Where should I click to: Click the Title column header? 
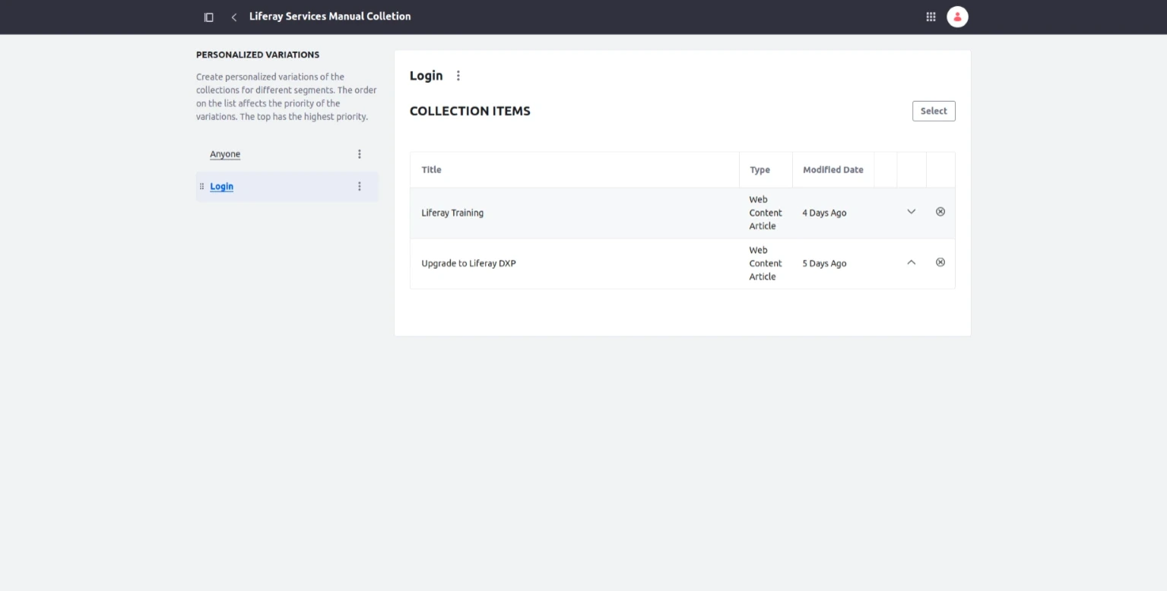click(x=431, y=170)
